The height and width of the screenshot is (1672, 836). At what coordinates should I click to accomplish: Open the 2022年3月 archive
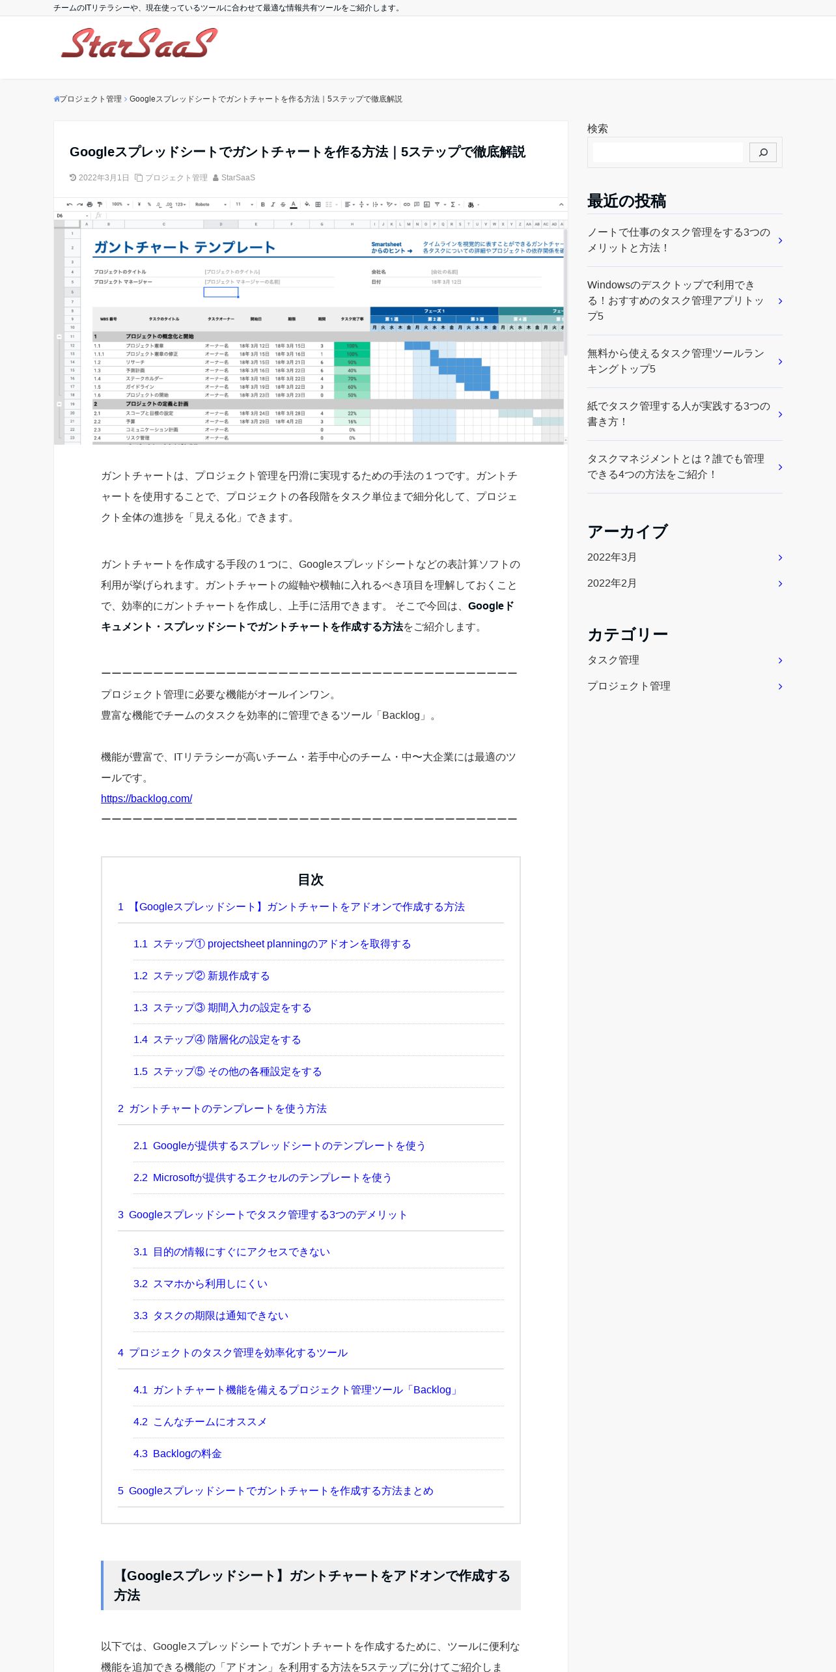point(612,557)
